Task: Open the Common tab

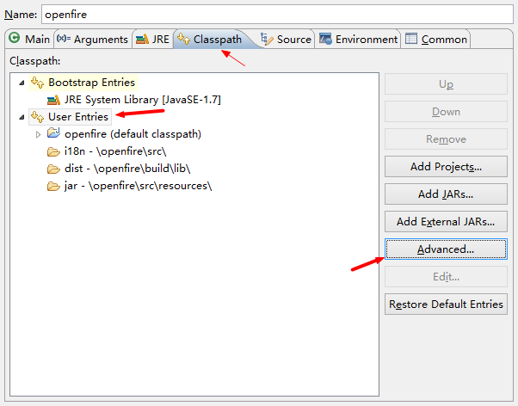Action: (435, 39)
